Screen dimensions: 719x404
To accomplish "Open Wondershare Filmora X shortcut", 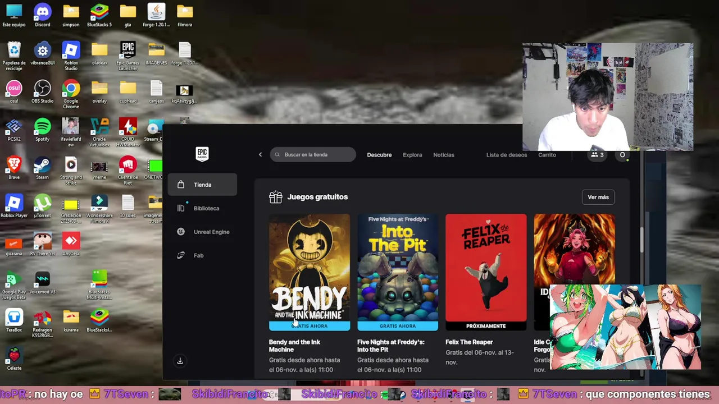I will click(x=99, y=209).
